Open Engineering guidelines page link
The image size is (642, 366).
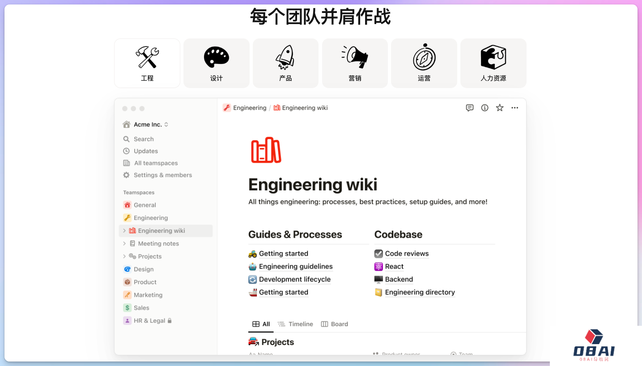click(296, 266)
